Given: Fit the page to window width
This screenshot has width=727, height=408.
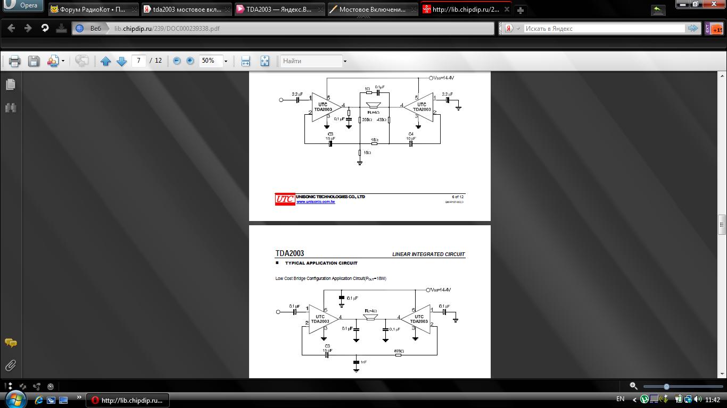Looking at the screenshot, I should click(x=245, y=61).
